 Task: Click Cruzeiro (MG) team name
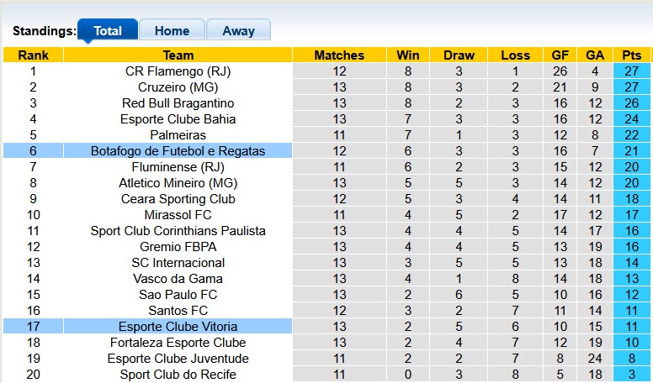178,87
